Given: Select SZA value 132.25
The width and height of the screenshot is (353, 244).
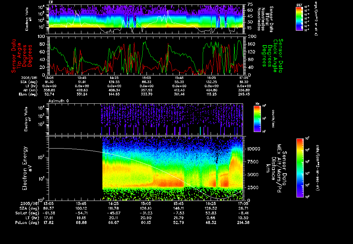Looking at the screenshot, I should point(211,82).
